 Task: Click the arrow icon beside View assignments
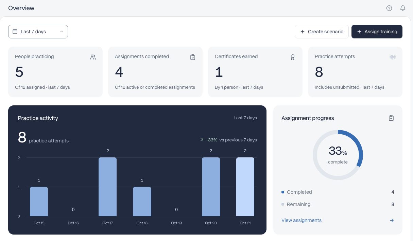pyautogui.click(x=392, y=221)
